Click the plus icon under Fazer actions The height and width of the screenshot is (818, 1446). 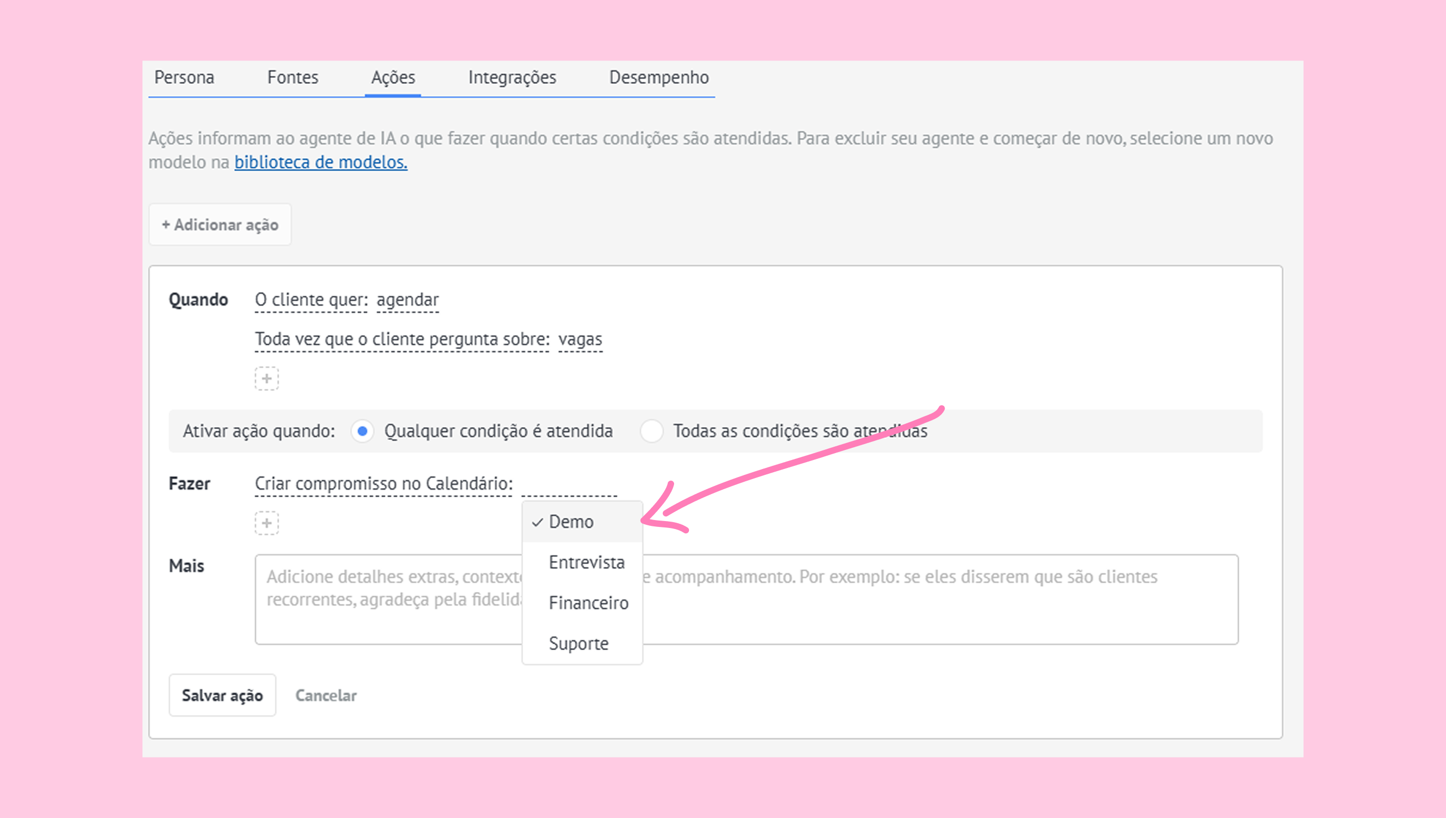(x=266, y=523)
